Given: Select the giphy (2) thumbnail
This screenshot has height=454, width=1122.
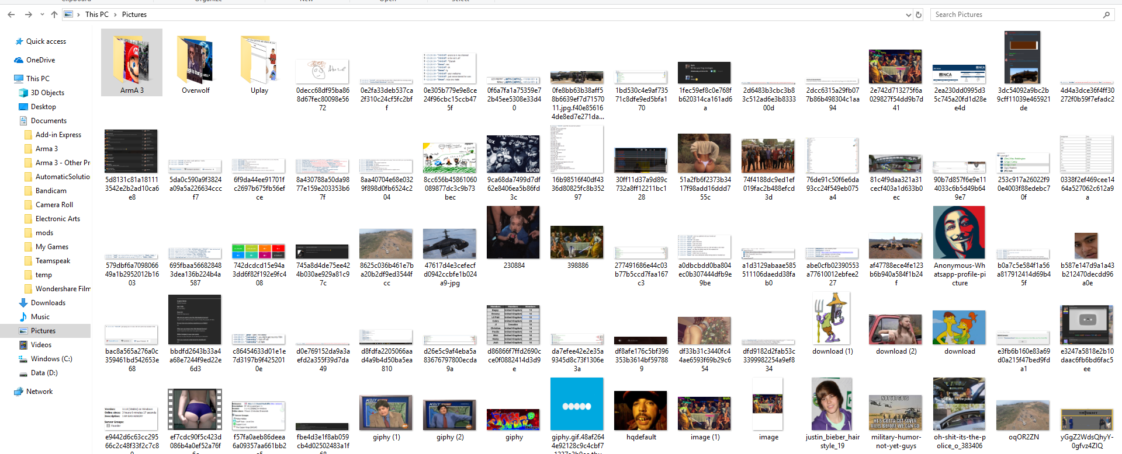Looking at the screenshot, I should coord(450,415).
